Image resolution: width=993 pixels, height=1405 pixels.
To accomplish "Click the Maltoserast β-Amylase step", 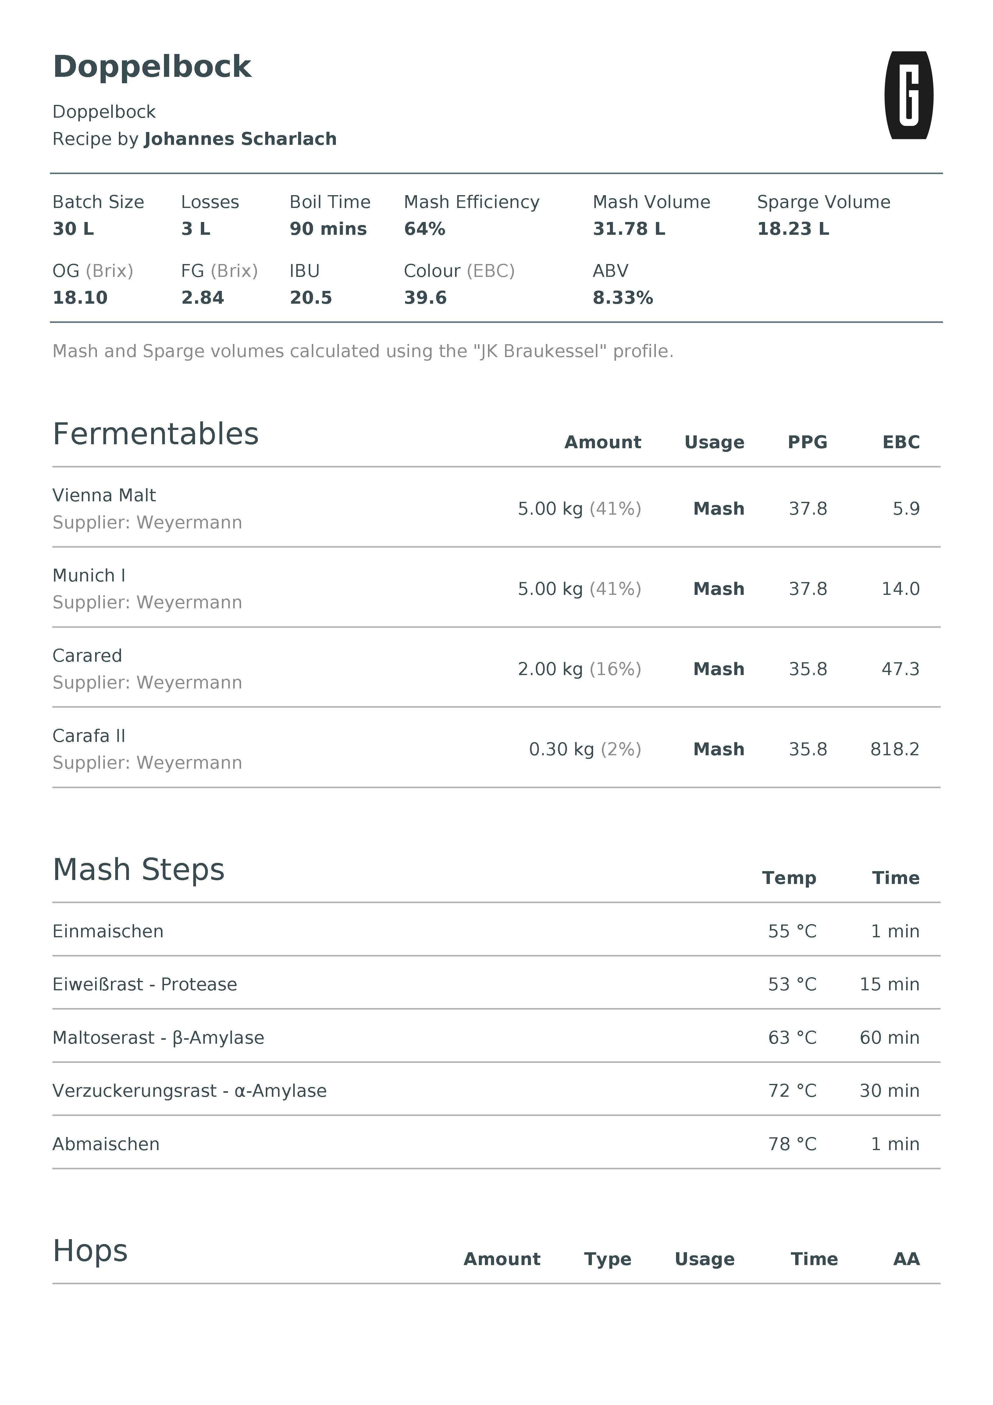I will click(x=158, y=1038).
